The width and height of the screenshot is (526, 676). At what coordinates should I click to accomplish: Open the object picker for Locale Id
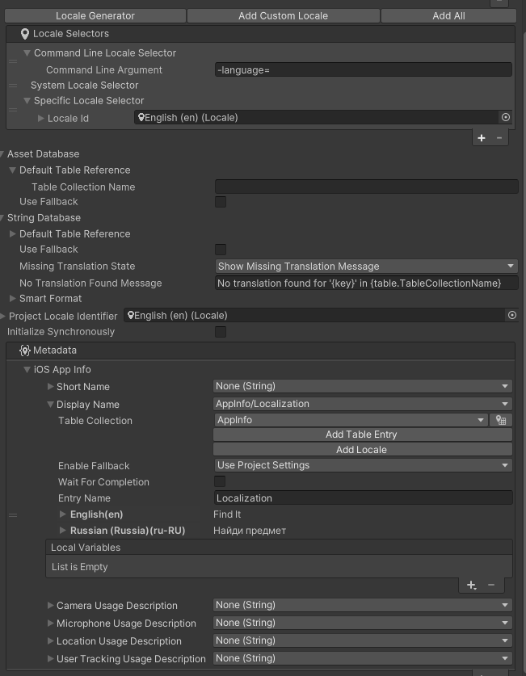506,118
